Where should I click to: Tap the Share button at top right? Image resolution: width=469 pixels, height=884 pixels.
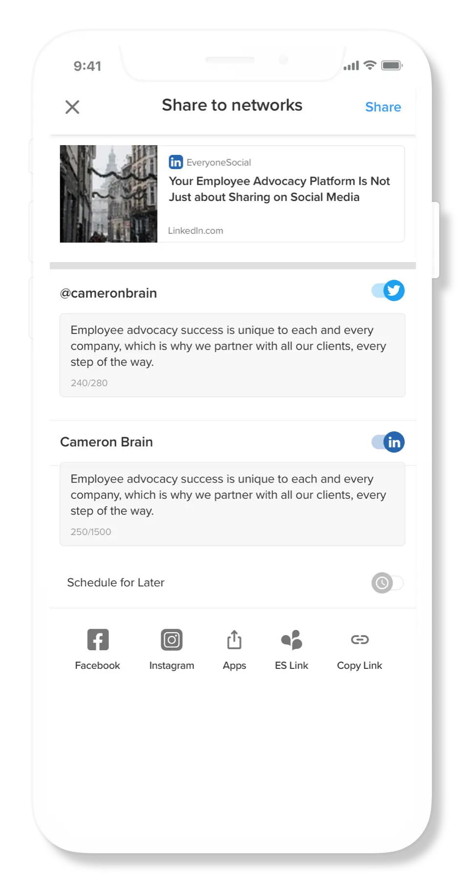click(383, 107)
